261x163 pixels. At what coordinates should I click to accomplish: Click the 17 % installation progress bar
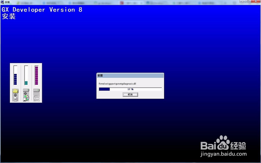[x=130, y=89]
